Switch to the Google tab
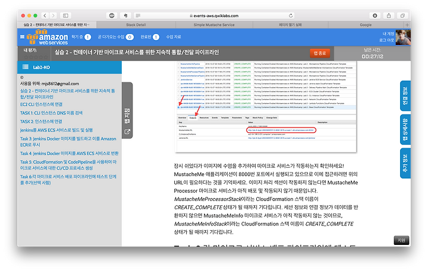Screen dimensions: 428x271 tap(366, 25)
